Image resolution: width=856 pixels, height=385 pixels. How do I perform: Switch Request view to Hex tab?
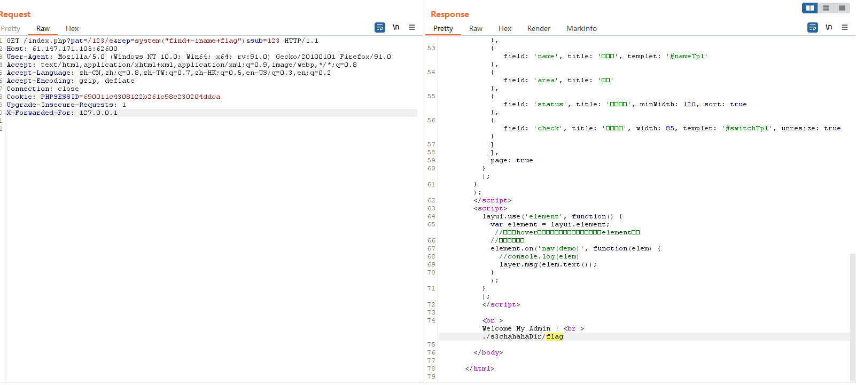tap(72, 29)
